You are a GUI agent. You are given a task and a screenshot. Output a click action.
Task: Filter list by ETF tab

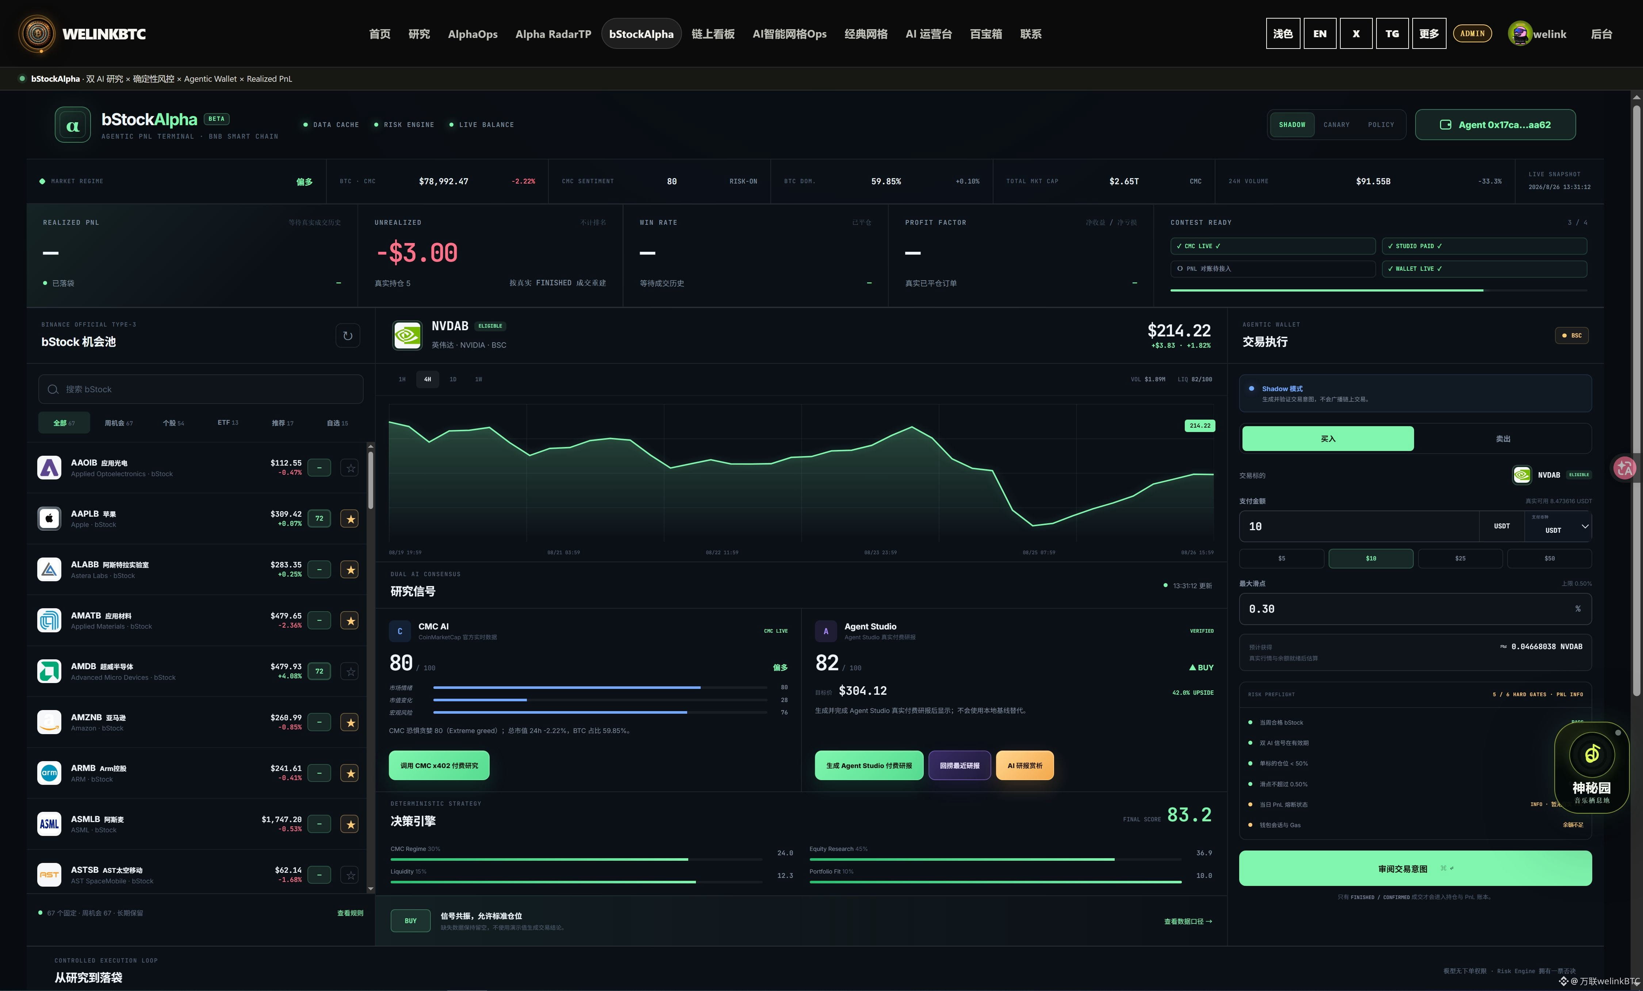(228, 423)
